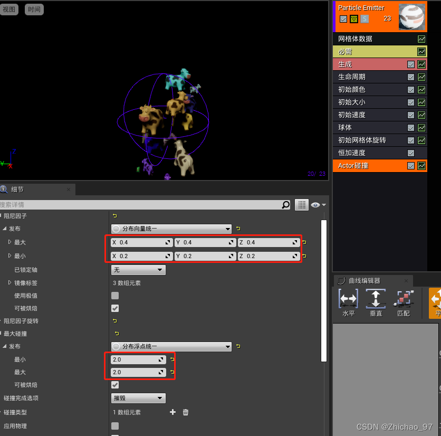The width and height of the screenshot is (441, 436).
Task: Reset 最大 vector to default arrow
Action: point(304,242)
